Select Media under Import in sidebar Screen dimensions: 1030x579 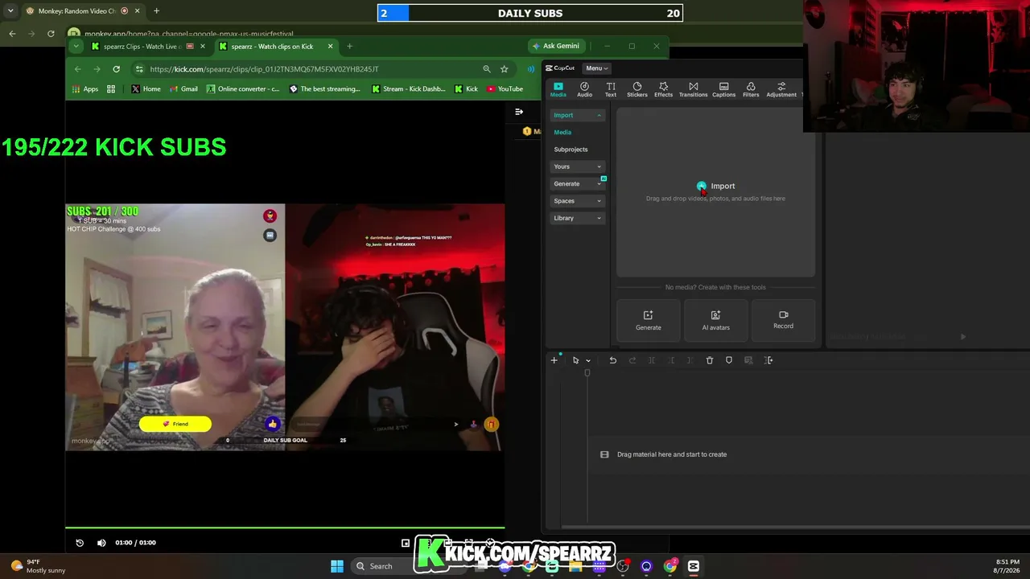click(x=562, y=132)
